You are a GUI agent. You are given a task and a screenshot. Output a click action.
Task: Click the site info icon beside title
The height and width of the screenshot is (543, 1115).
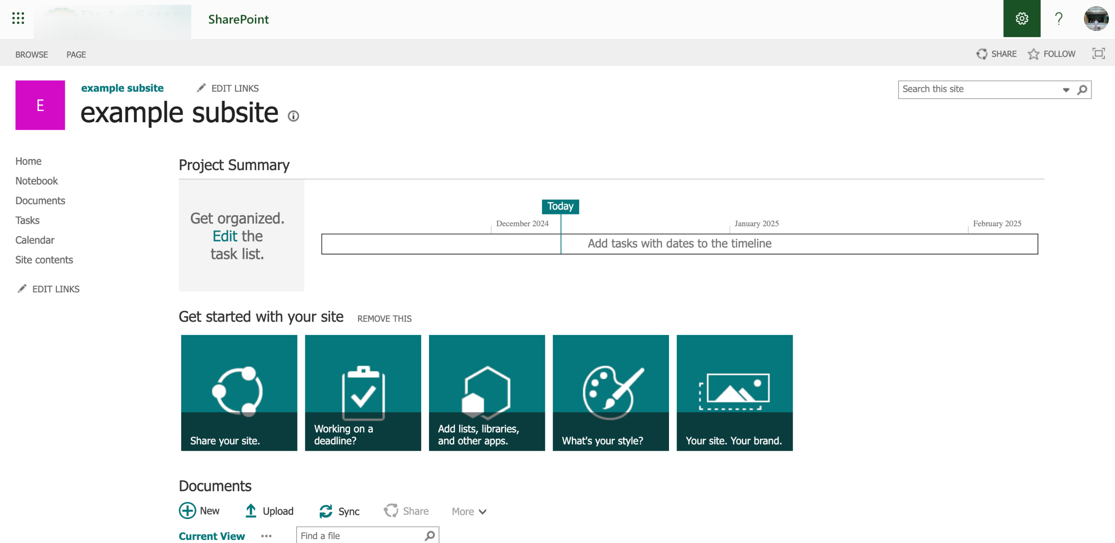(294, 116)
